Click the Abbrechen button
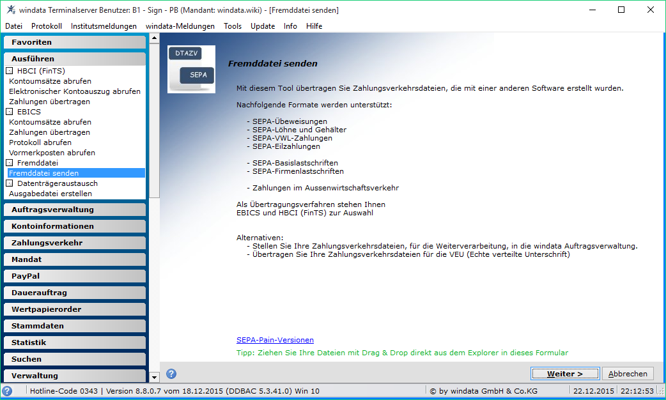The image size is (666, 400). tap(628, 374)
